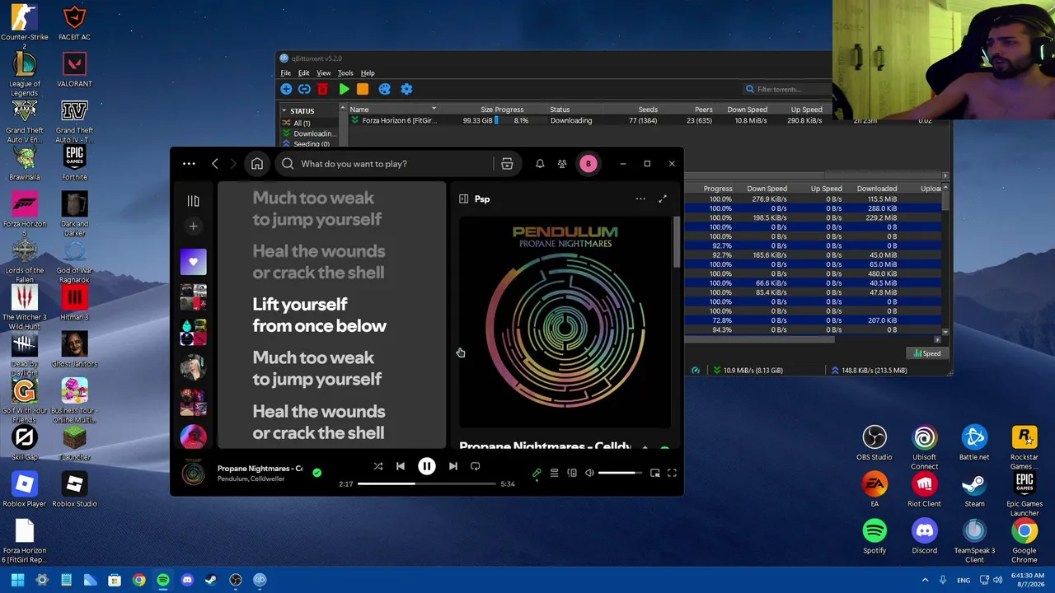
Task: Open qBittorrent Help menu
Action: click(x=368, y=73)
